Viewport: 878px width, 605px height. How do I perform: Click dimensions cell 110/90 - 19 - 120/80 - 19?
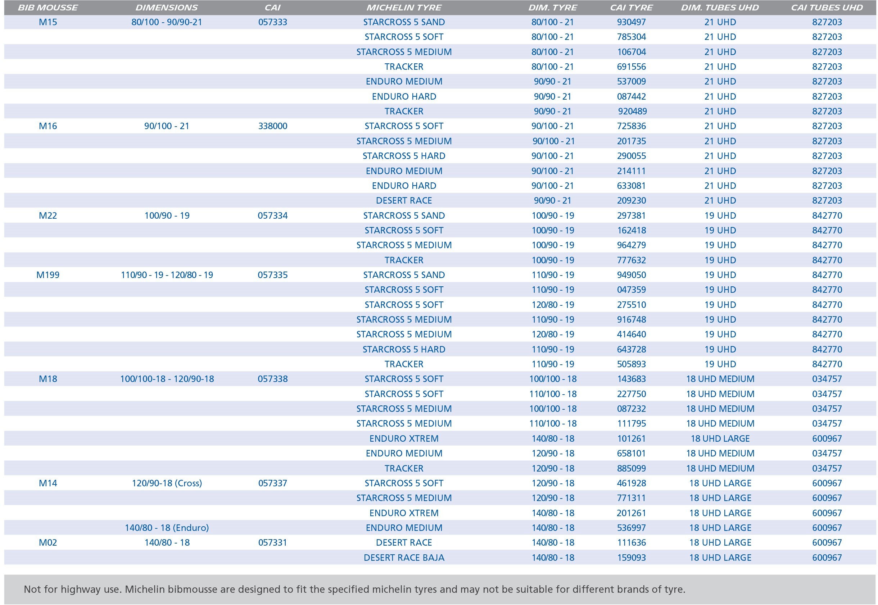[167, 275]
